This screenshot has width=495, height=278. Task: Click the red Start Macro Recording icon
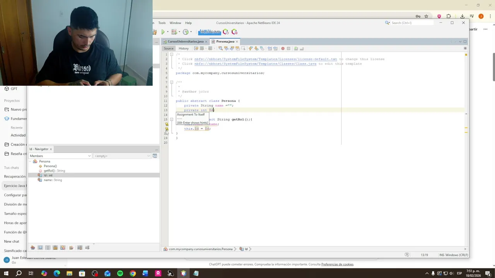click(283, 48)
